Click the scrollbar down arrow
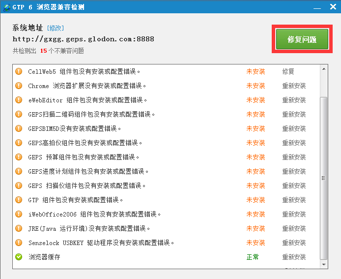341x279 pixels. click(323, 266)
